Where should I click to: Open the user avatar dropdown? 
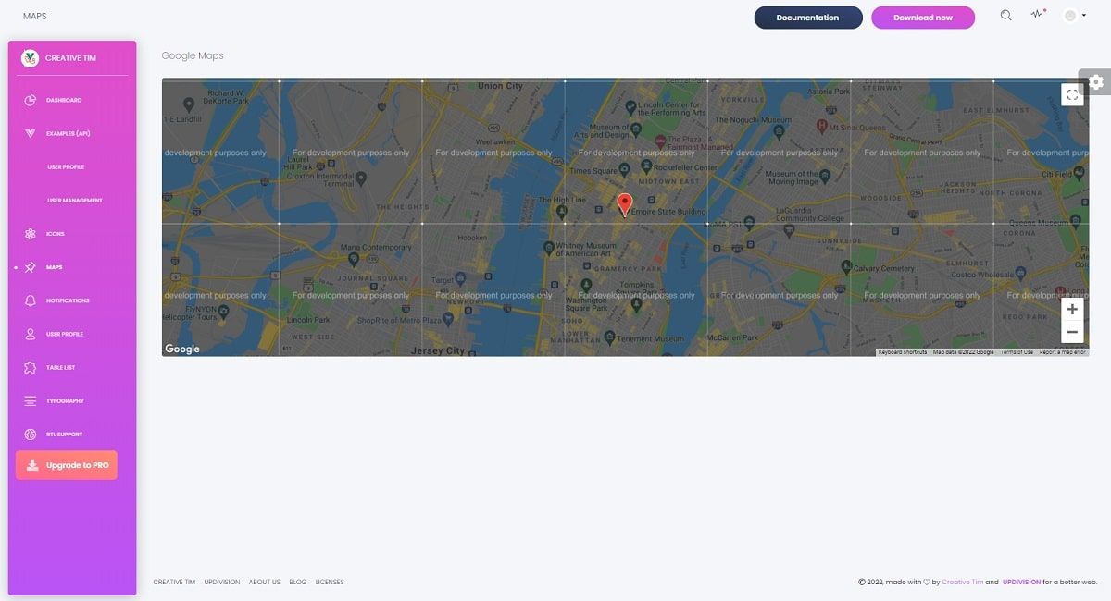click(1074, 16)
